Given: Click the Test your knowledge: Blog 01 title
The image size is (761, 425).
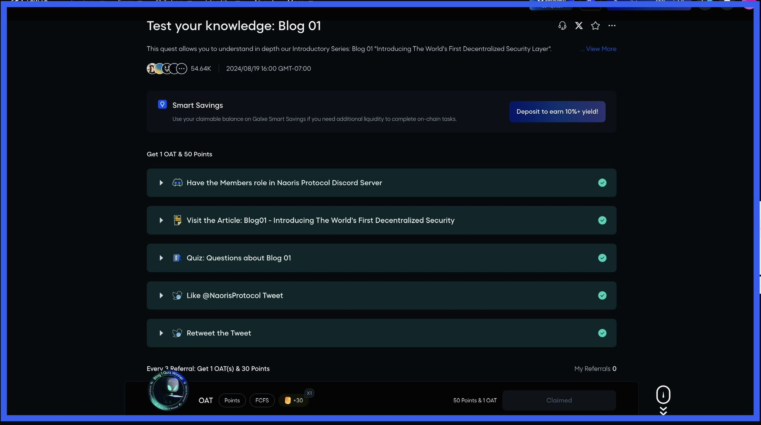Looking at the screenshot, I should tap(234, 26).
